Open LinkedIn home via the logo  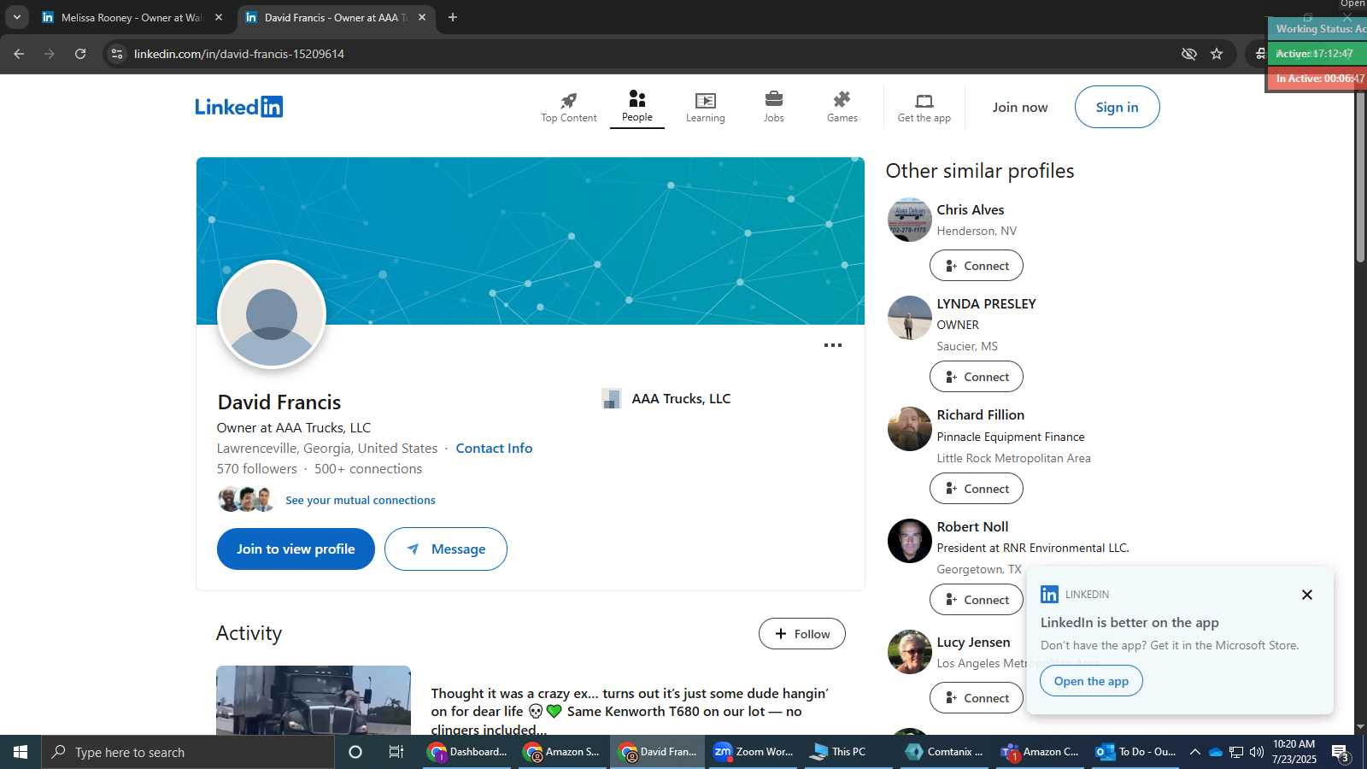(x=238, y=107)
